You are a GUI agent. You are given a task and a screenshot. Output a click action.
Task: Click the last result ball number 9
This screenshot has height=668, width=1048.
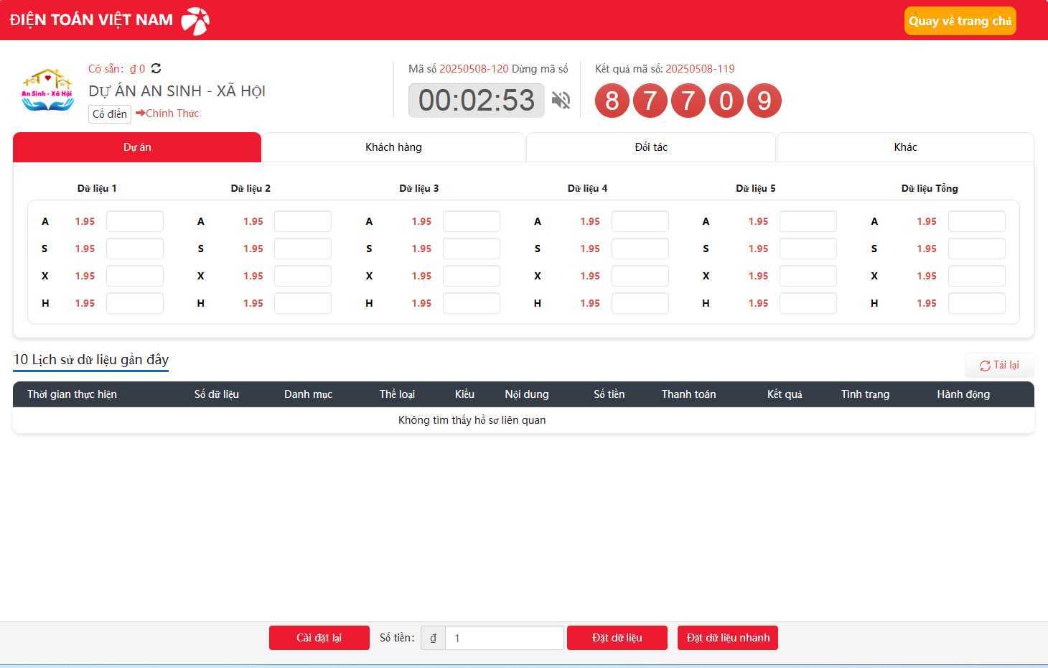(x=764, y=101)
